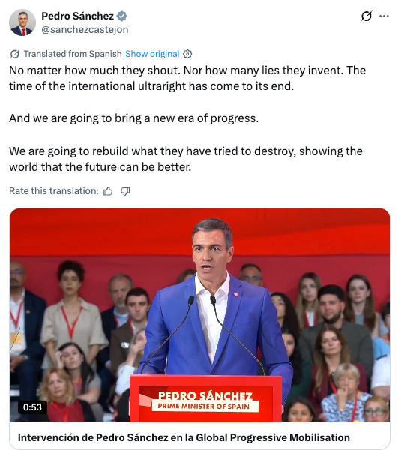This screenshot has height=456, width=398.
Task: Play the video of the speech
Action: pyautogui.click(x=199, y=315)
